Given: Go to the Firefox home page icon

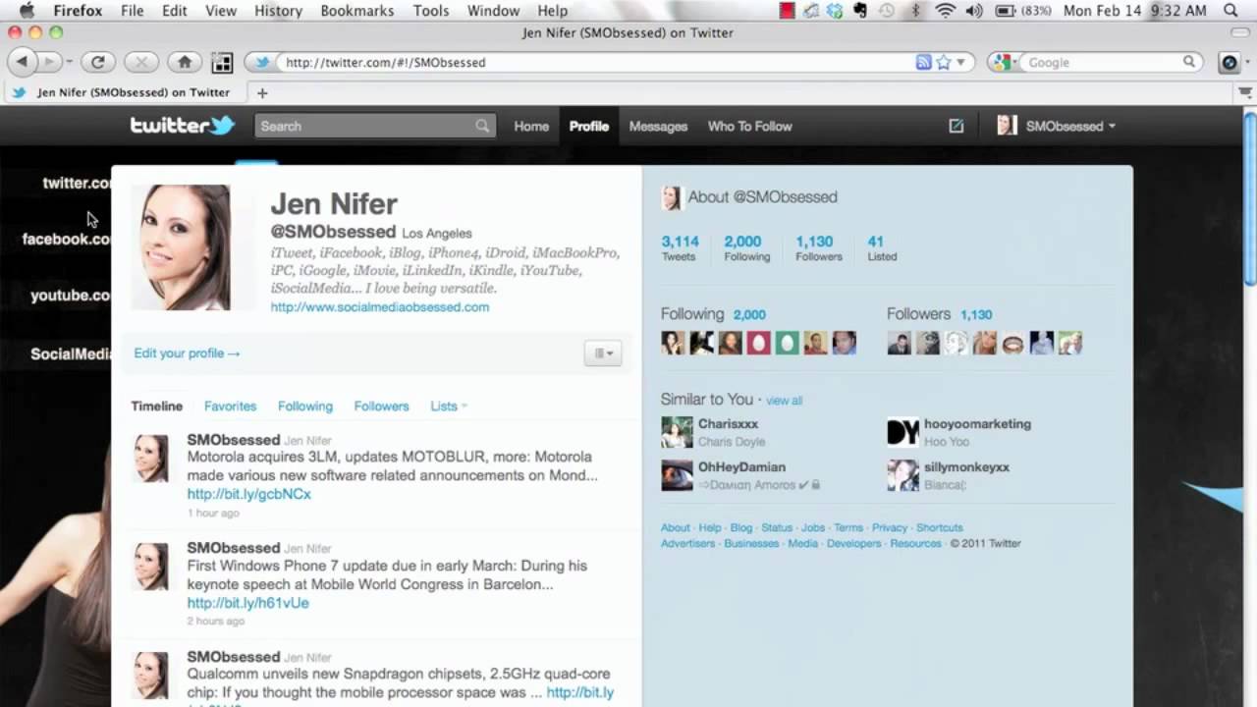Looking at the screenshot, I should point(185,62).
